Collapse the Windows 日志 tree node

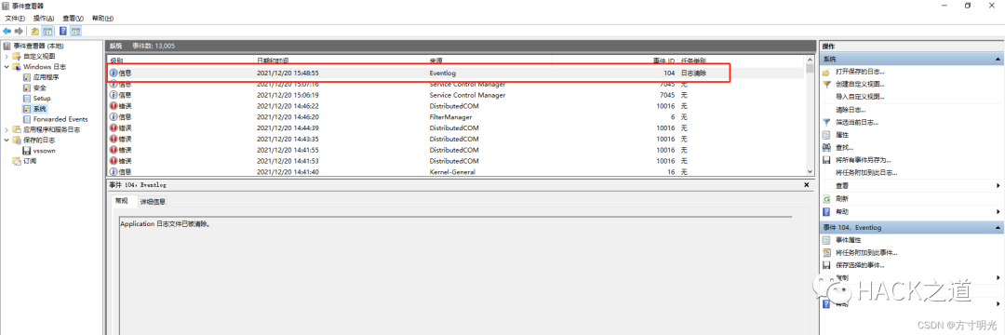click(x=7, y=67)
